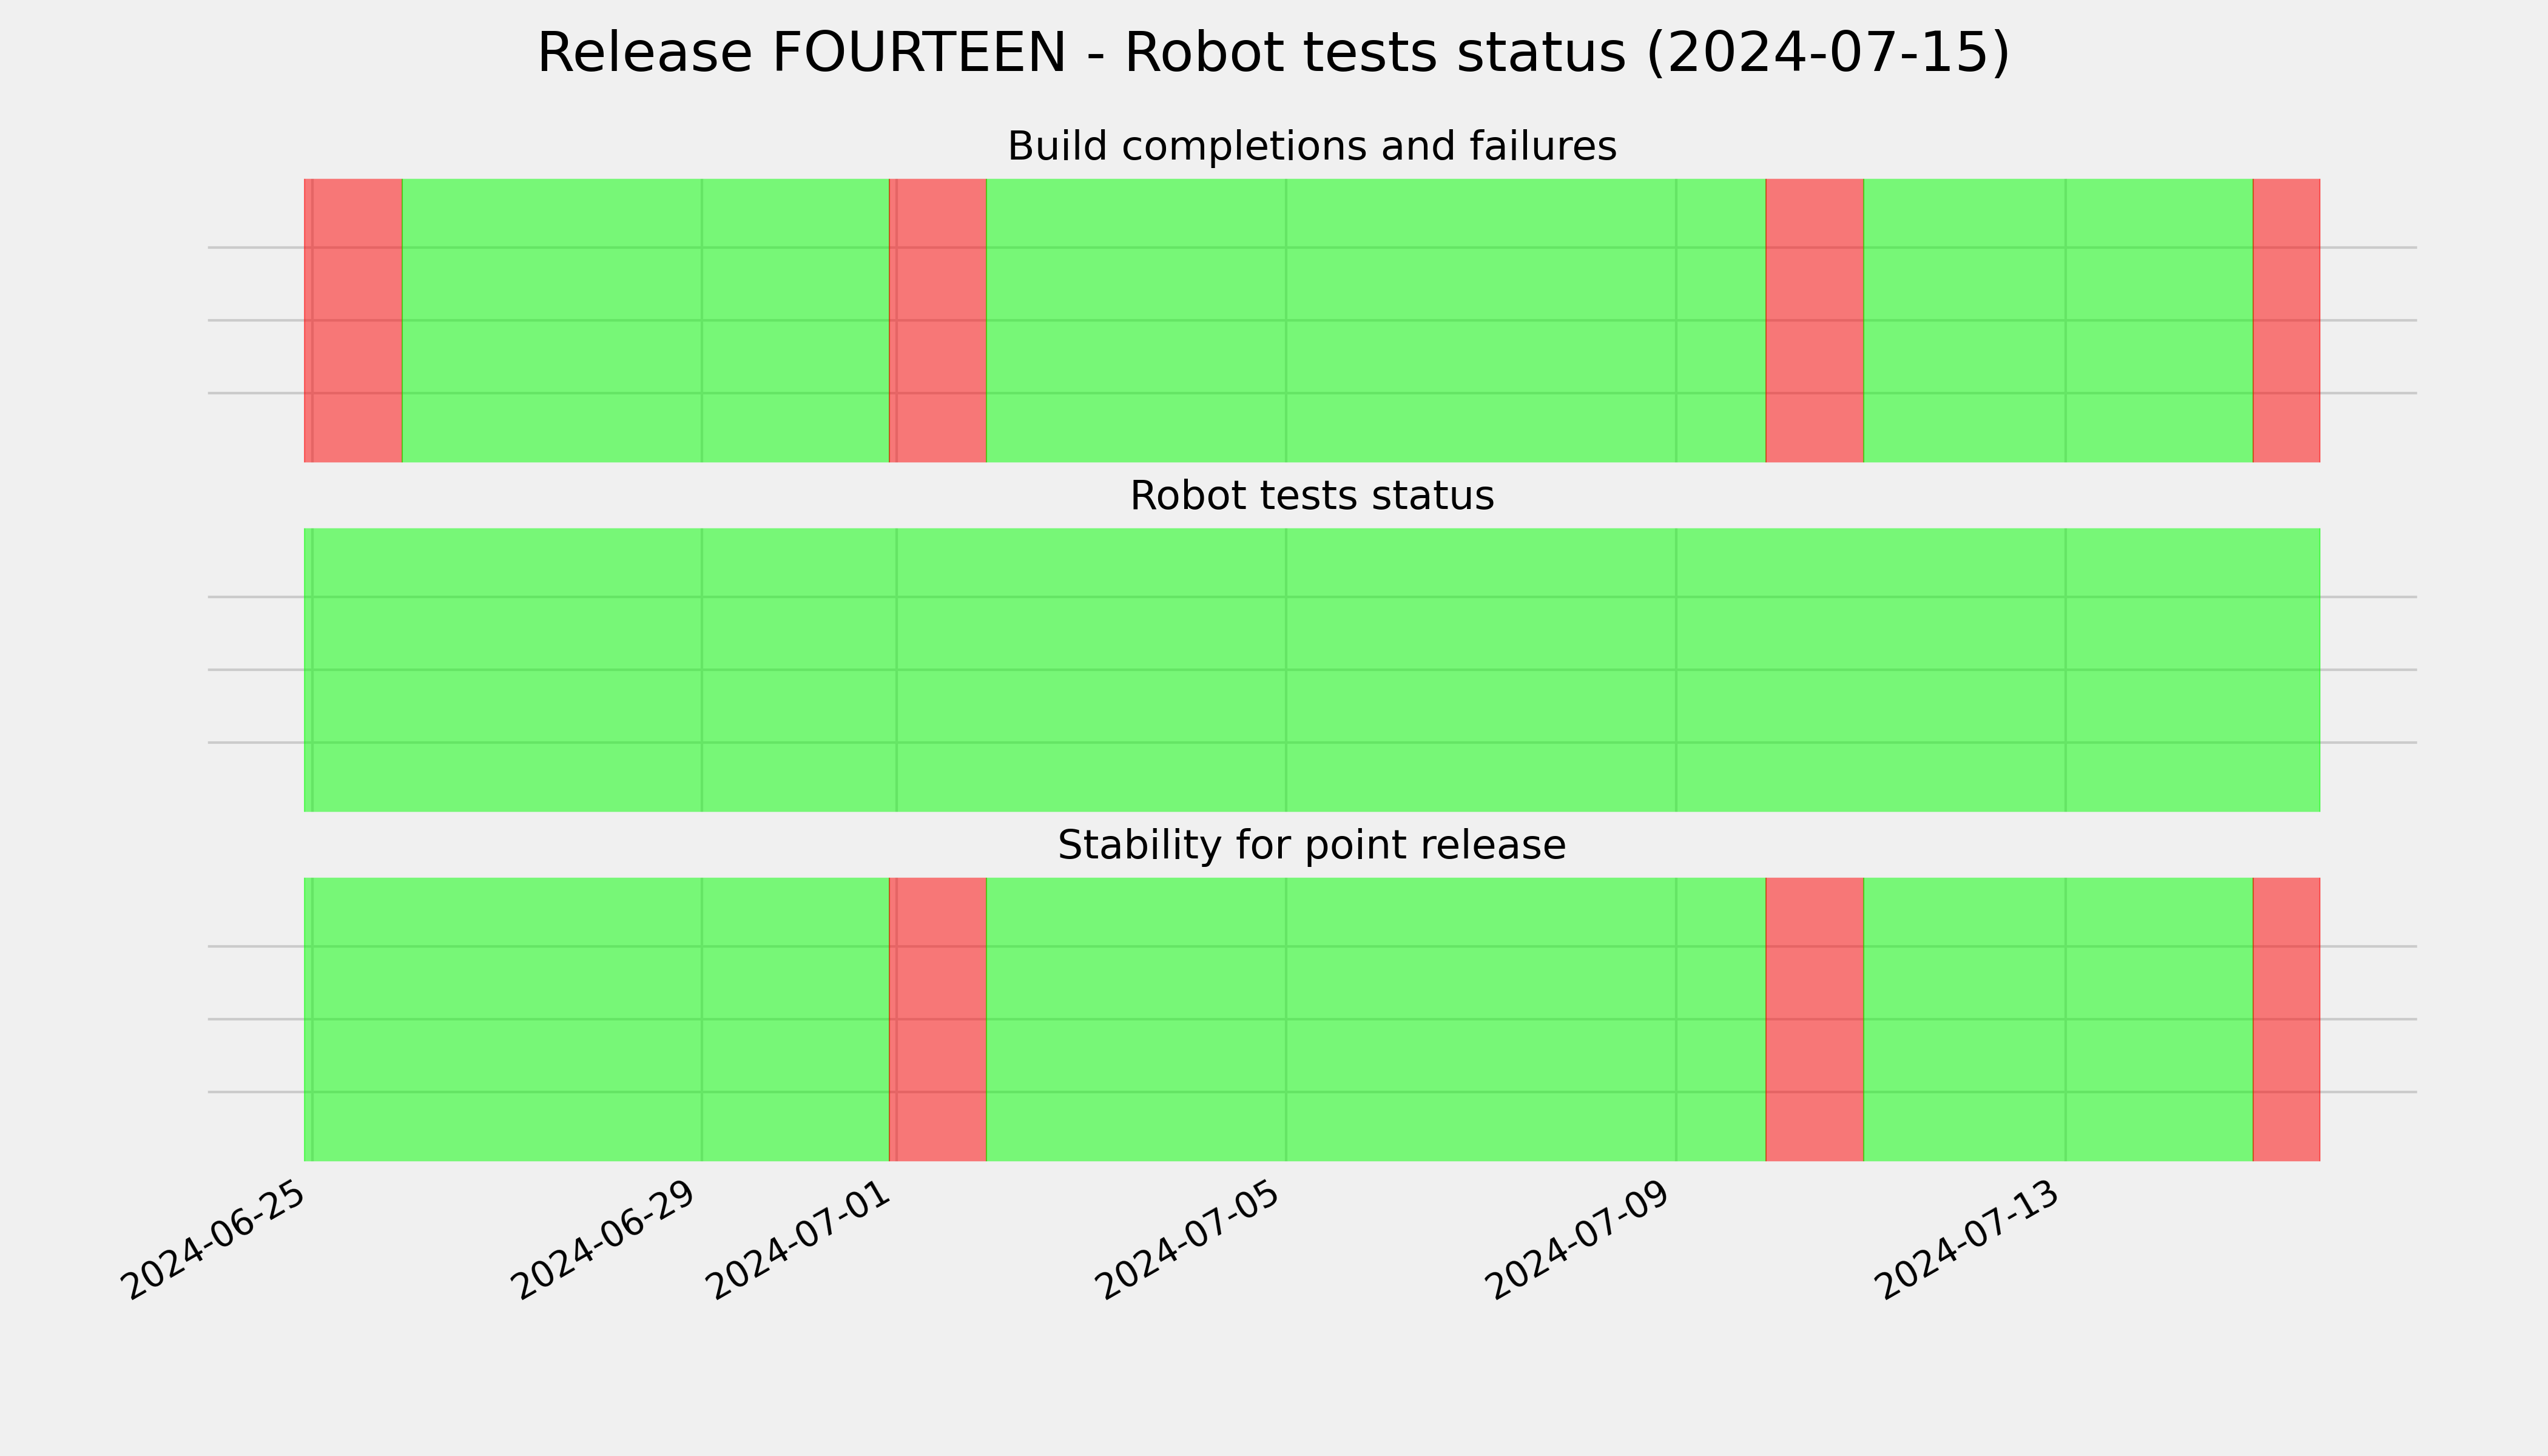2548x1456 pixels.
Task: Click red band near 2024-07-10 in Build completions
Action: click(x=1814, y=320)
